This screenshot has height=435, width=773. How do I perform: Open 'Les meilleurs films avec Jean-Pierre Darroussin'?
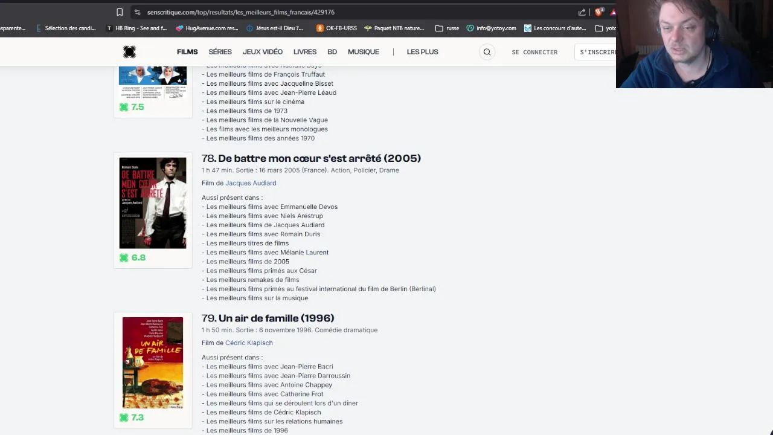(278, 376)
